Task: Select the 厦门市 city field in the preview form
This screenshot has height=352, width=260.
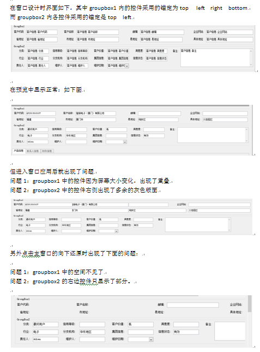Action: pos(96,120)
